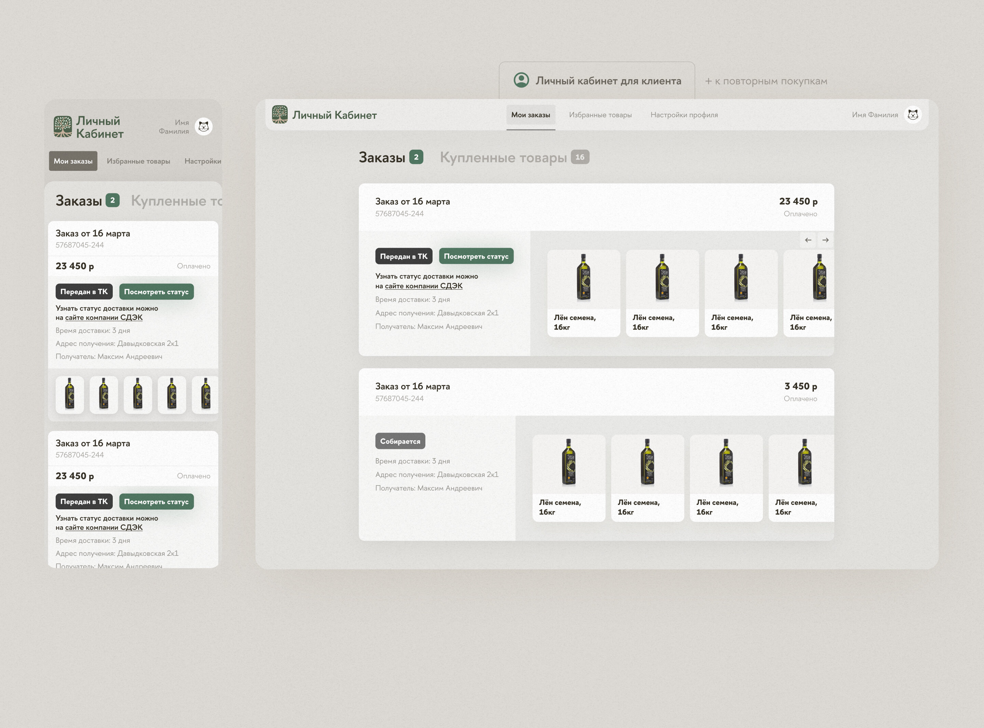
Task: Click the Собирается status label
Action: pyautogui.click(x=400, y=441)
